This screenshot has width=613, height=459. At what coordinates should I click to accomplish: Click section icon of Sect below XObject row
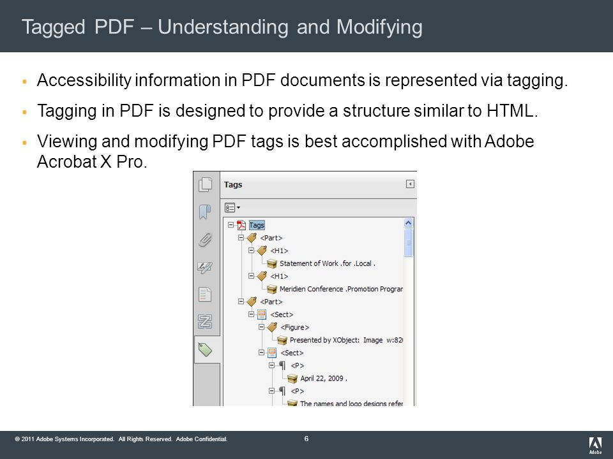[x=272, y=353]
